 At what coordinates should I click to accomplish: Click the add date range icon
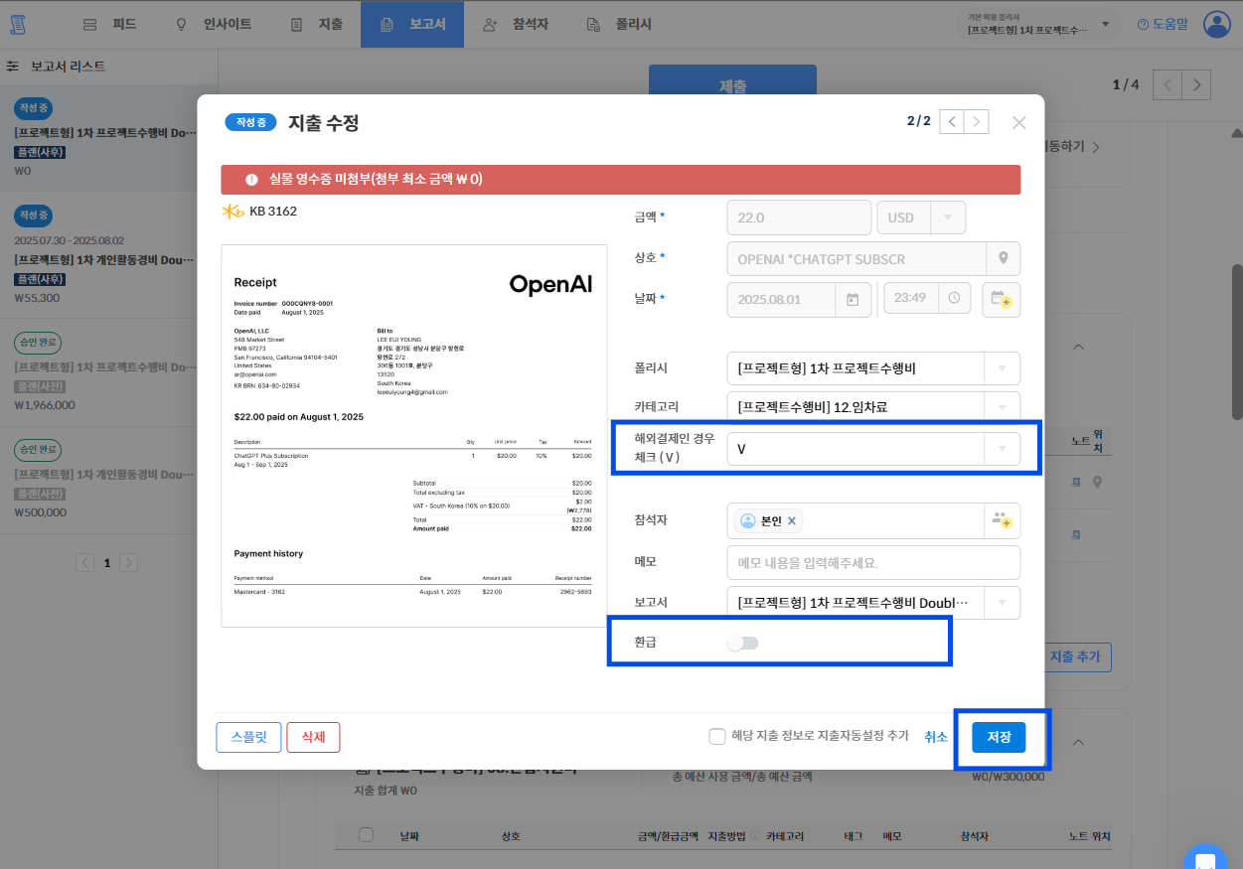[1001, 299]
